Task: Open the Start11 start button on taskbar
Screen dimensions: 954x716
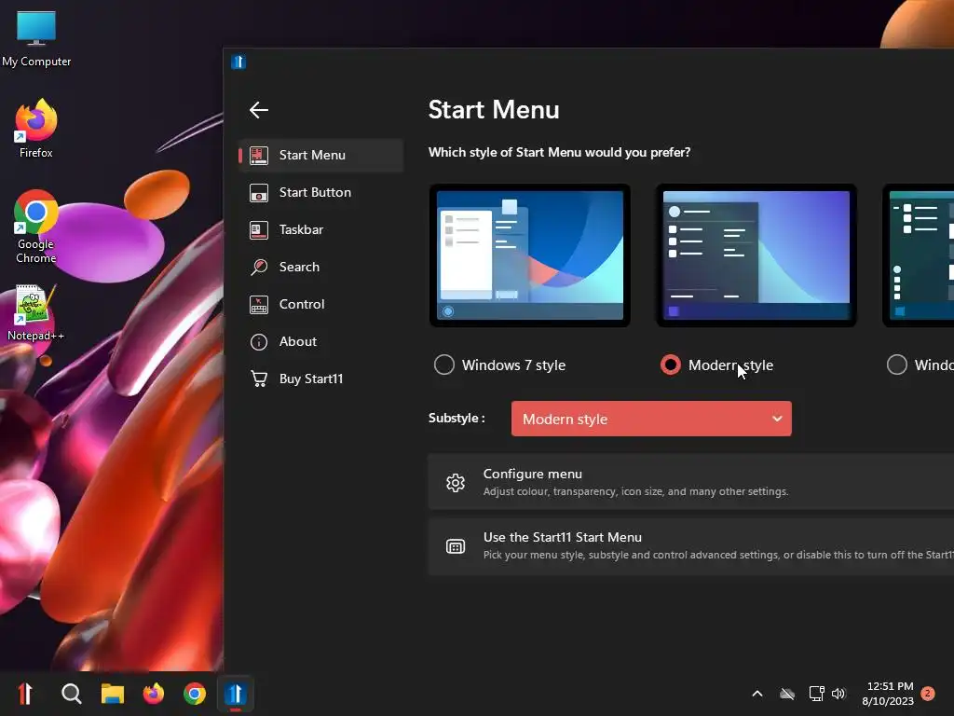Action: [x=25, y=694]
